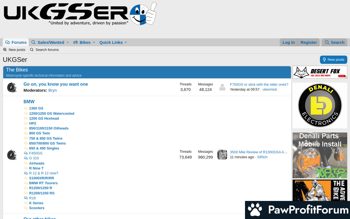
Task: Click compass icon beside BMW forum category
Action: coord(12,155)
